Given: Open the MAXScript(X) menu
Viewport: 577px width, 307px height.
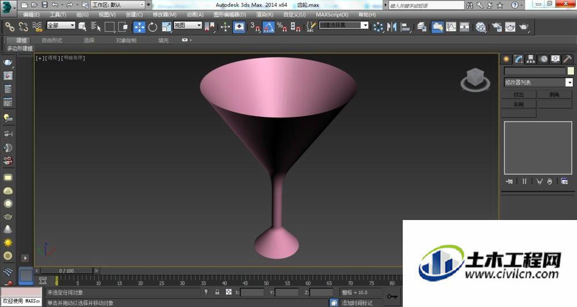Looking at the screenshot, I should pos(332,14).
